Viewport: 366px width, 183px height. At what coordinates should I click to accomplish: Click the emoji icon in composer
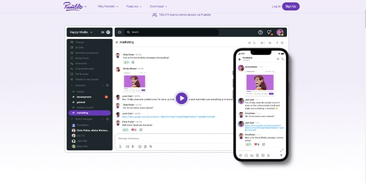[x=140, y=146]
